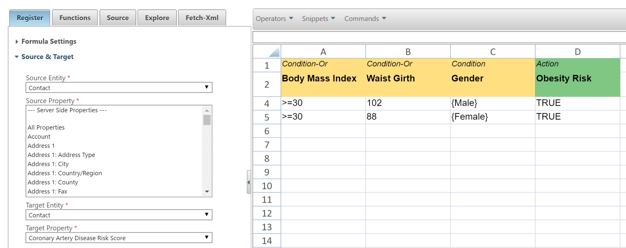Screen dimensions: 626x248
Task: Click the TRUE cell in row 5
Action: click(x=578, y=117)
